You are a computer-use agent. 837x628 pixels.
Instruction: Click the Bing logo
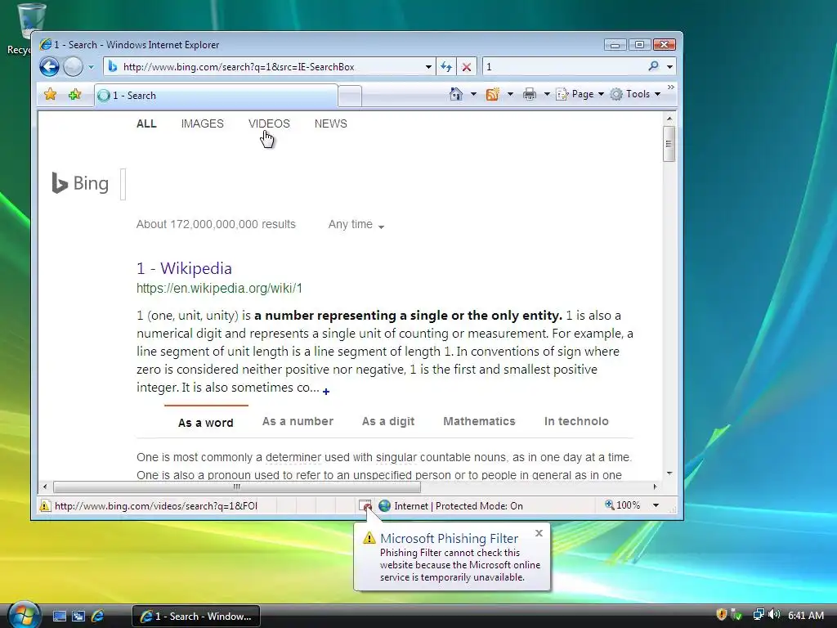pos(80,183)
